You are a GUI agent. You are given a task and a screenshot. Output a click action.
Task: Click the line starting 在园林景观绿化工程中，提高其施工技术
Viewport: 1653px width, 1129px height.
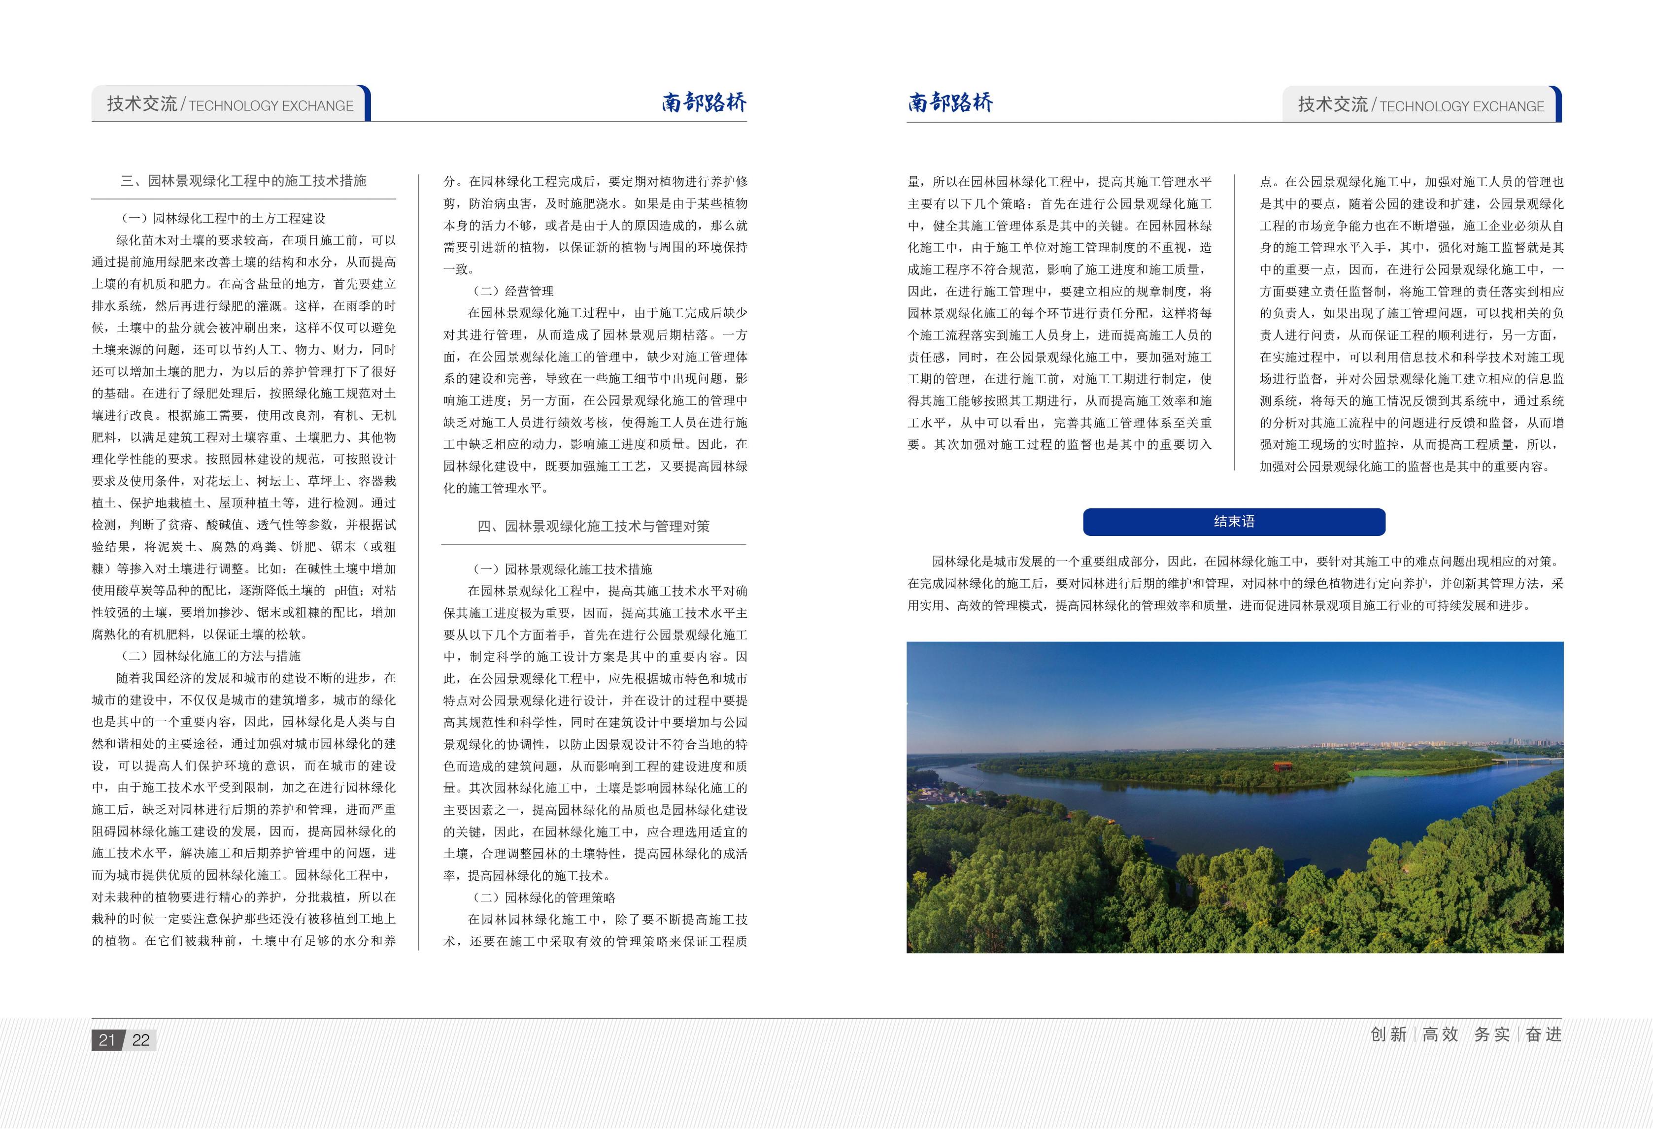(x=607, y=591)
